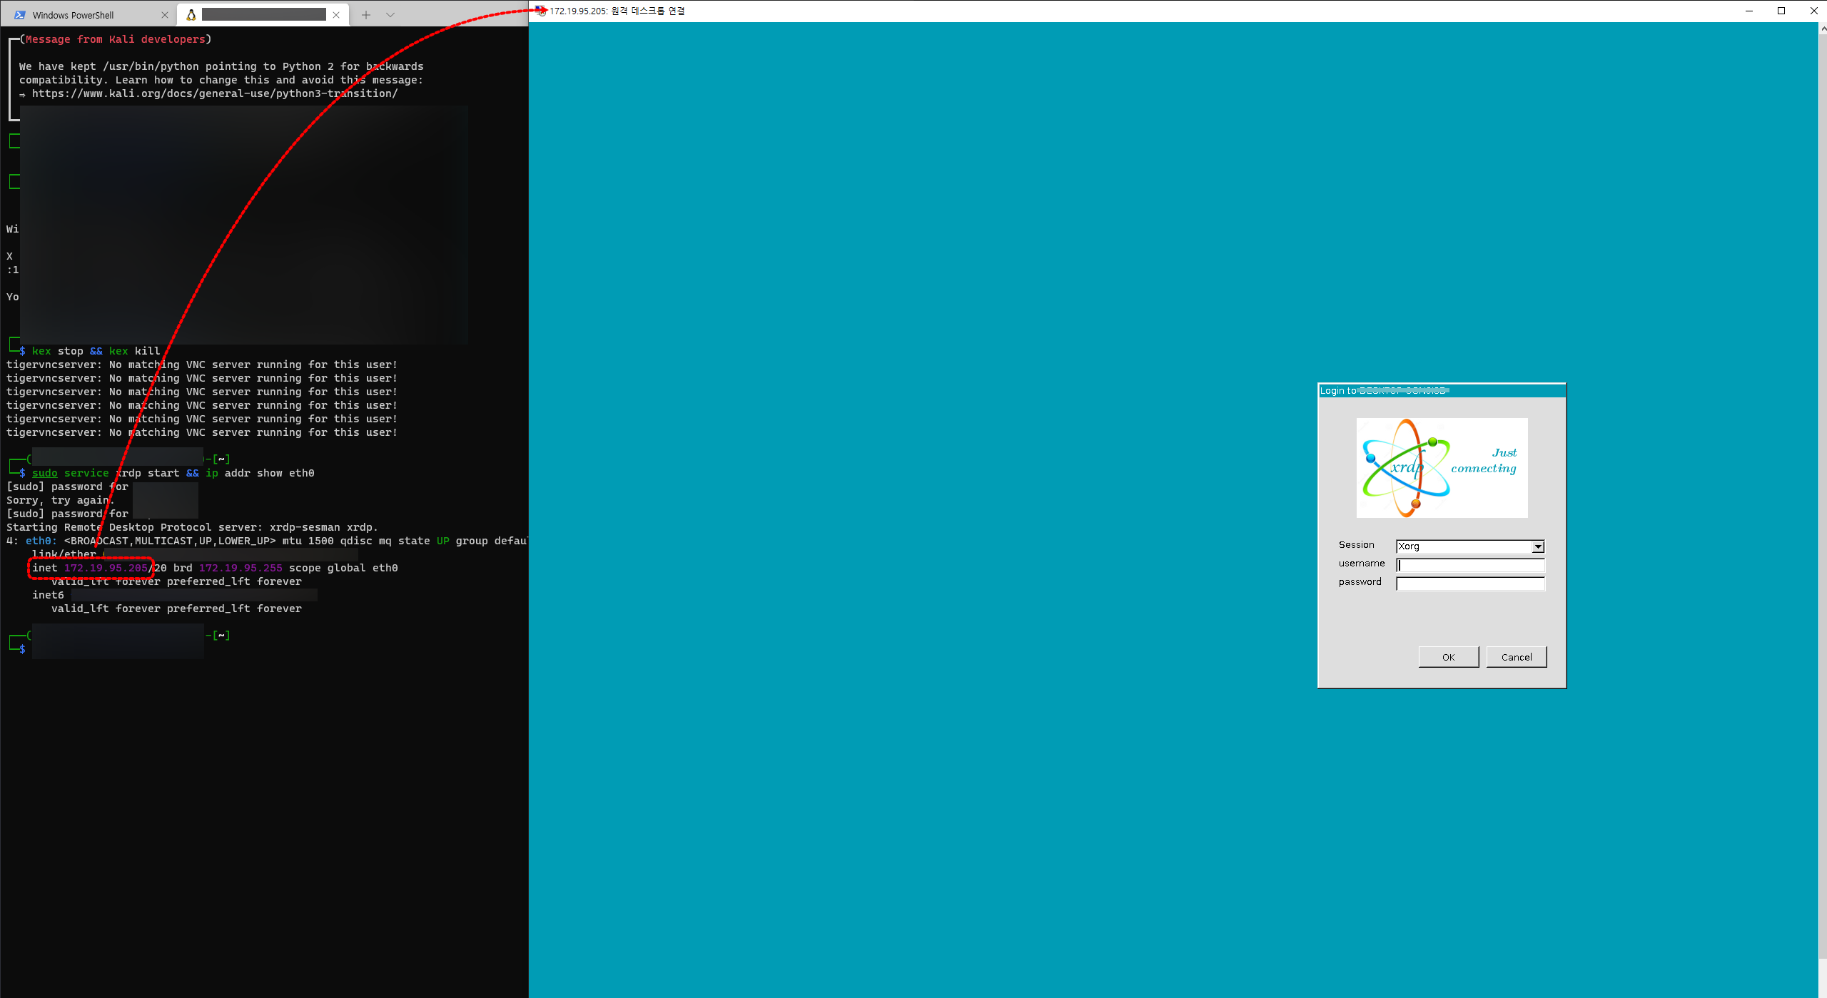Focus the password input field
1827x998 pixels.
1470,584
